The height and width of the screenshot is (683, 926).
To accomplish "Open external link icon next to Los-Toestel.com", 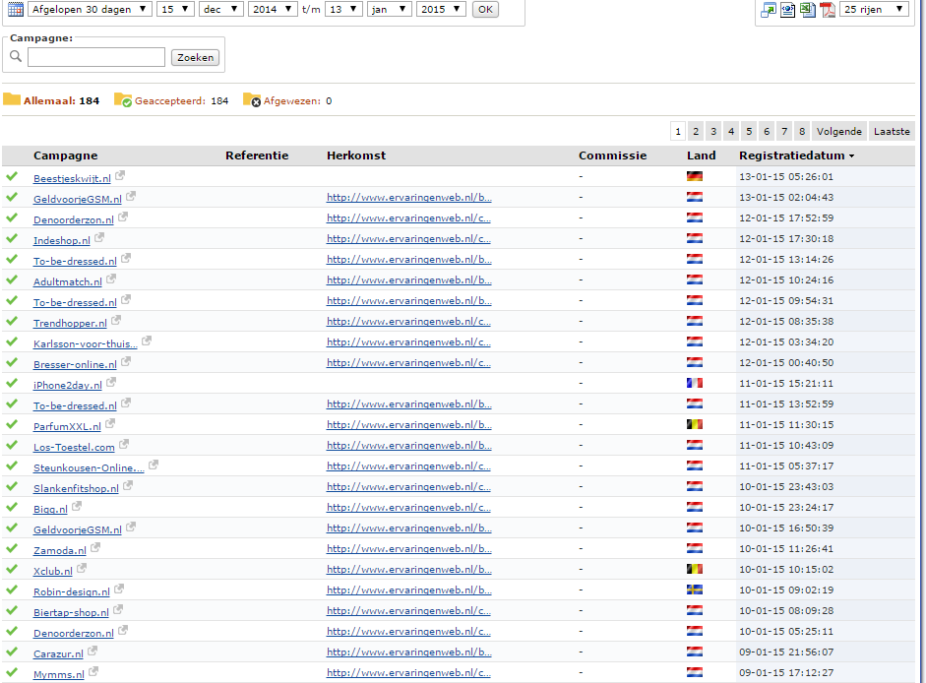I will coord(123,444).
